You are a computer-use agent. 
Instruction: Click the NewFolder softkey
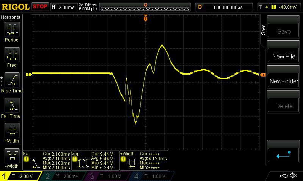[x=283, y=80]
